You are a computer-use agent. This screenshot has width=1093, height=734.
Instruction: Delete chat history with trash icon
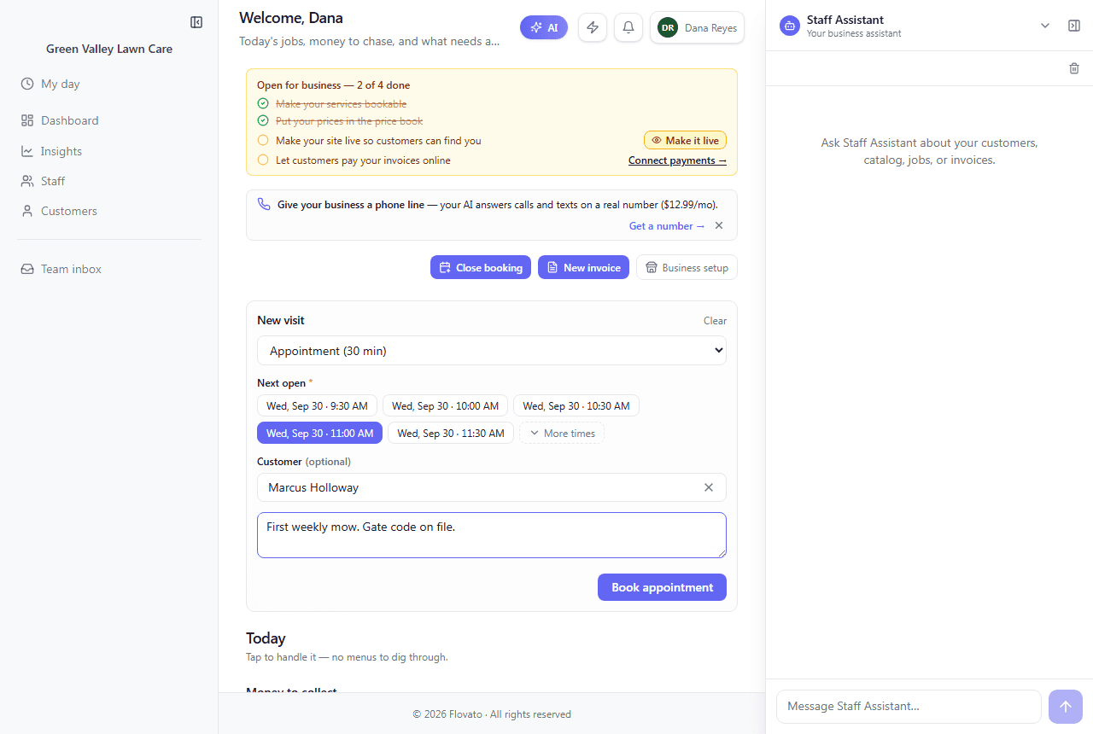(1074, 68)
